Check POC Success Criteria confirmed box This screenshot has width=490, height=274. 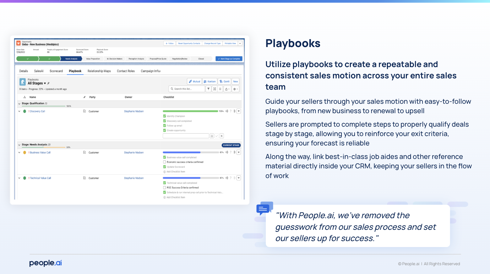tap(165, 187)
